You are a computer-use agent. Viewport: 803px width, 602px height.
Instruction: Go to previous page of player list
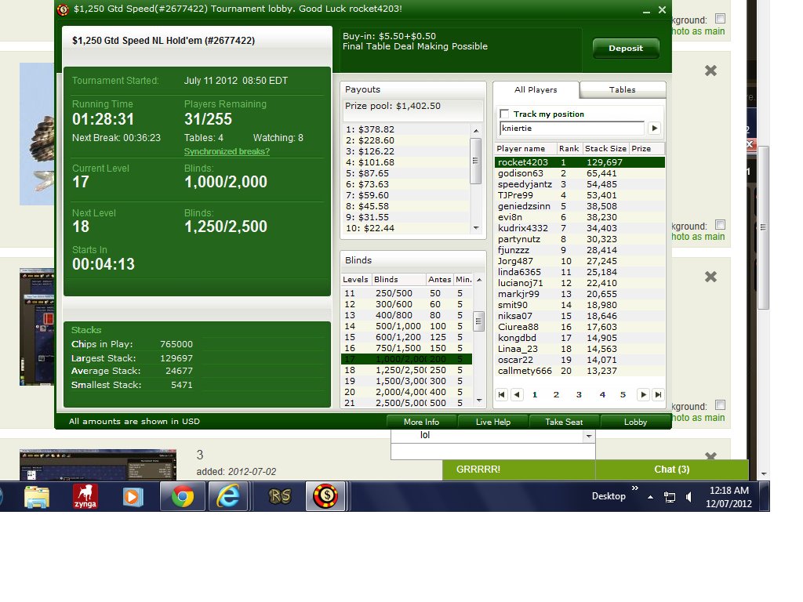pyautogui.click(x=517, y=395)
